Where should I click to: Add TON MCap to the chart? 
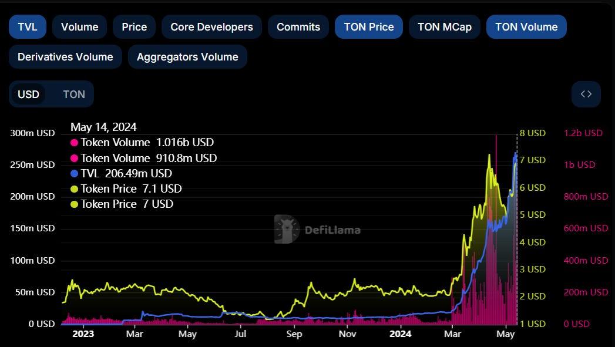444,27
